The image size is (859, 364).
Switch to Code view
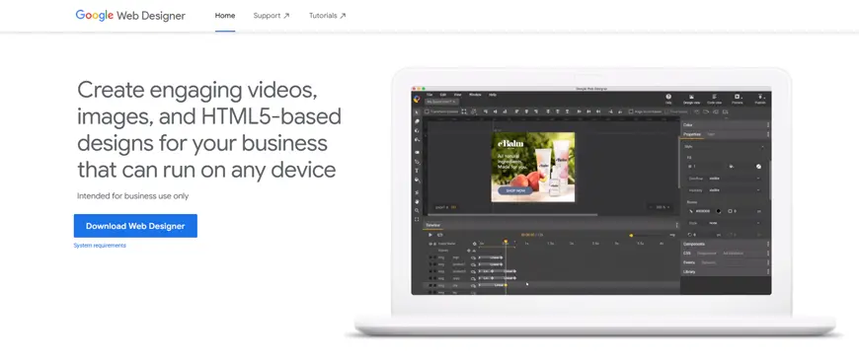coord(715,99)
